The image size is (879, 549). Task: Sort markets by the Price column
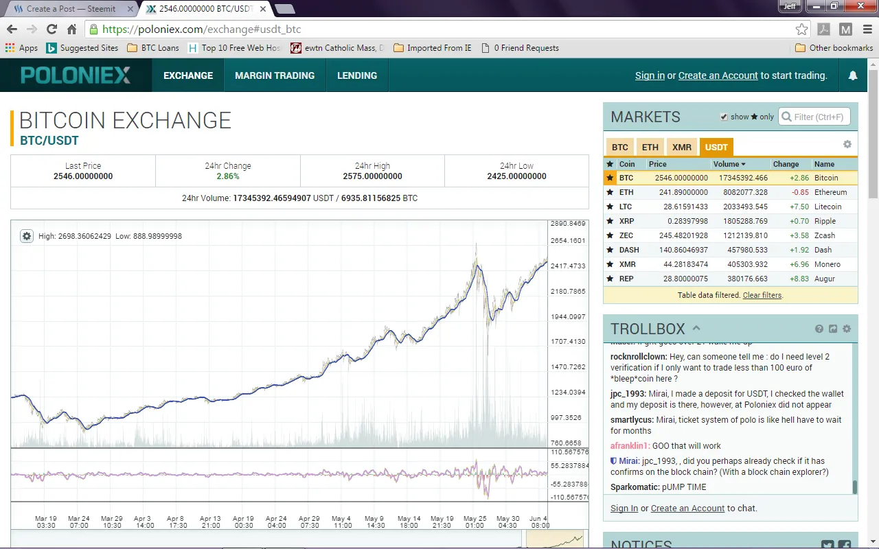[658, 164]
